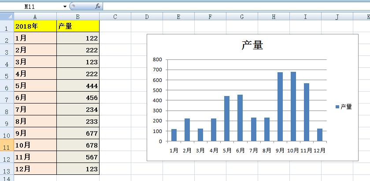The height and width of the screenshot is (181, 370).
Task: Select column I header
Action: click(305, 17)
